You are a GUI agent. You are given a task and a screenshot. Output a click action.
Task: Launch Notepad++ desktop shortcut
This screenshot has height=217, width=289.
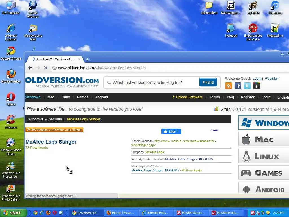pos(275,30)
